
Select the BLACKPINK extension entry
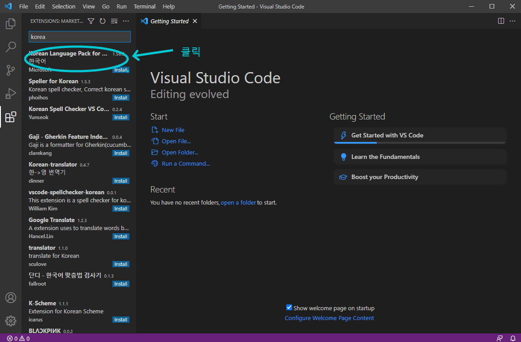coord(79,331)
